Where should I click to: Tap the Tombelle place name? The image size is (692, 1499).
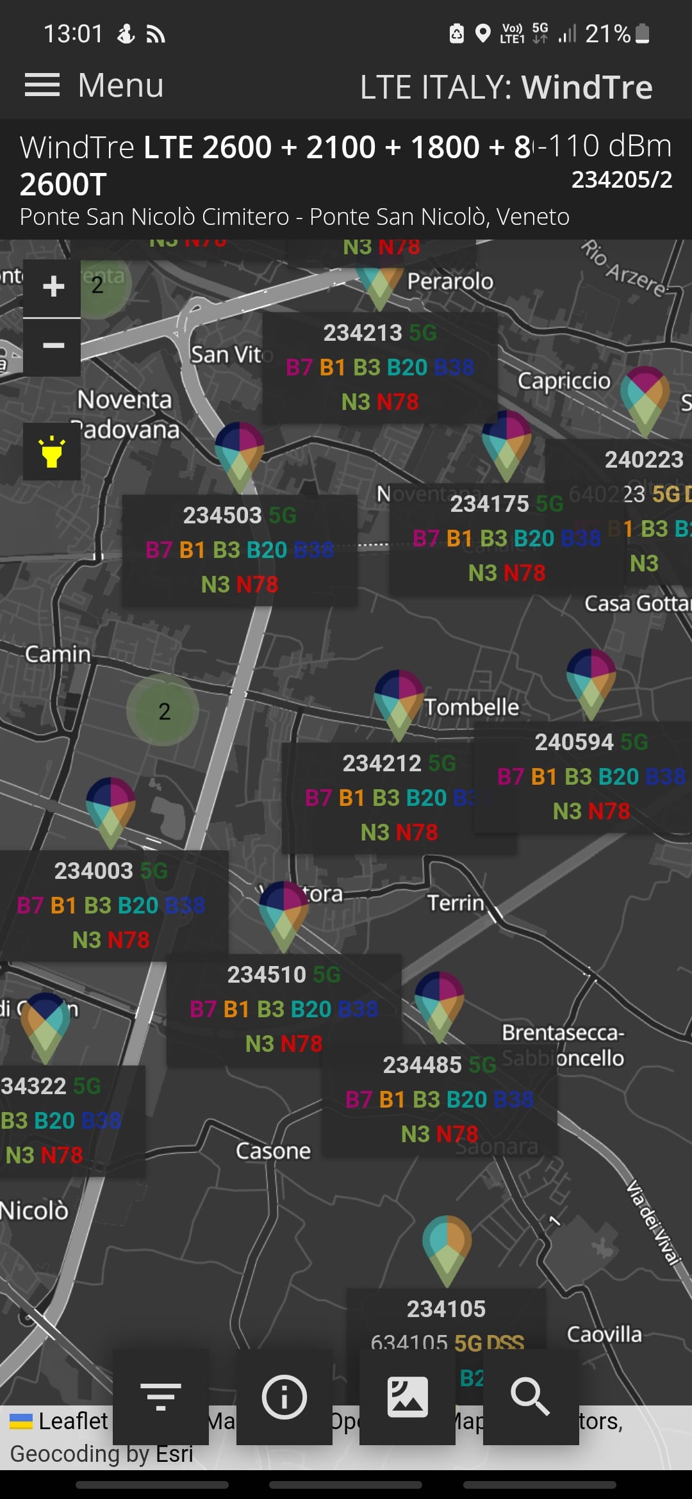(472, 707)
